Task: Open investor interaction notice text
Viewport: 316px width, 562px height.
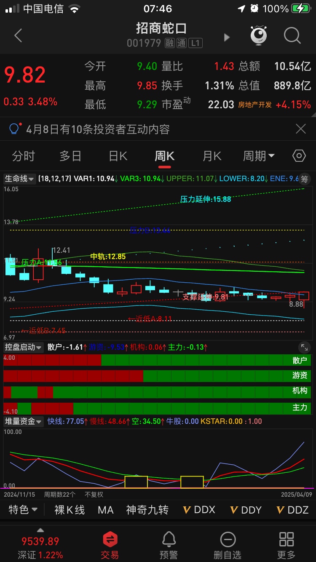Action: tap(98, 129)
